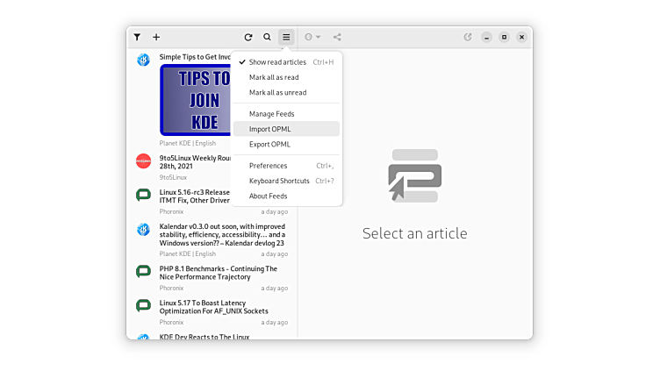The image size is (660, 371).
Task: Open About Feeds dialog
Action: click(x=268, y=196)
